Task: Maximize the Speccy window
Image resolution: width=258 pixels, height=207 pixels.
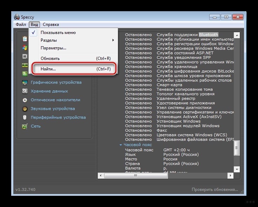Action: (x=226, y=17)
